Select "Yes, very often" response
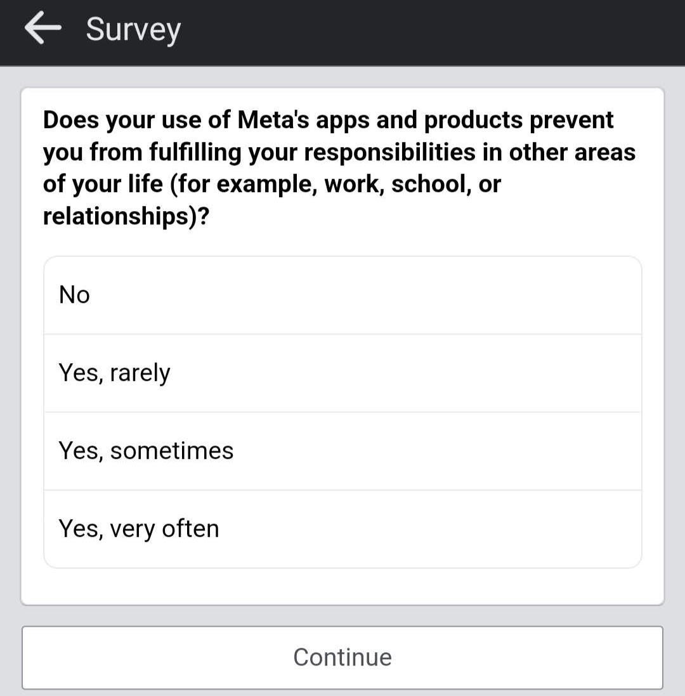This screenshot has height=696, width=685. (x=342, y=529)
